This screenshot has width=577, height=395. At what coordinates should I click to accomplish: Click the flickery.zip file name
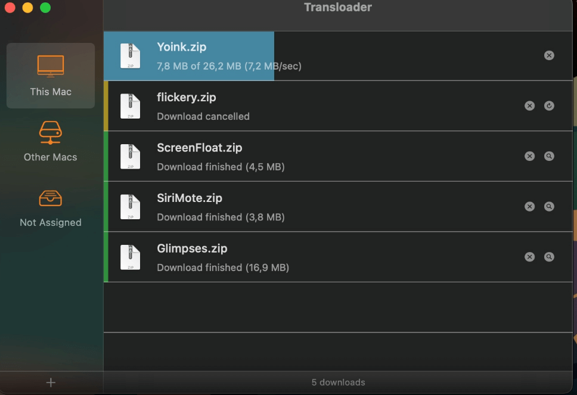[x=186, y=98]
